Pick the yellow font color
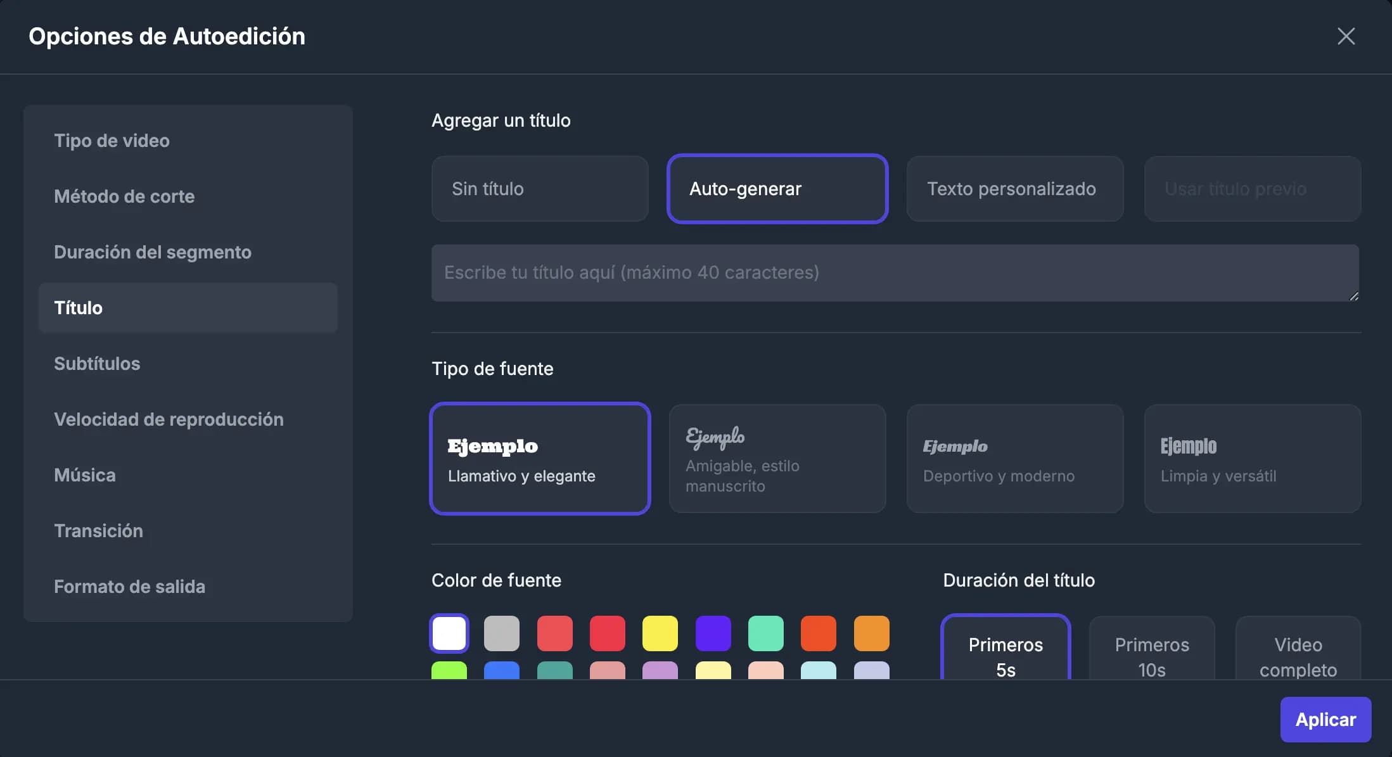This screenshot has height=757, width=1392. 660,633
